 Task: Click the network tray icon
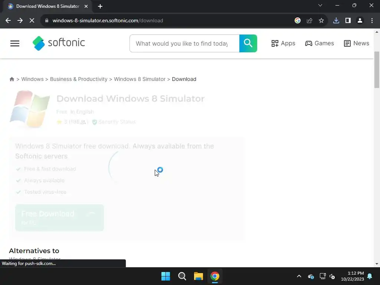[322, 276]
